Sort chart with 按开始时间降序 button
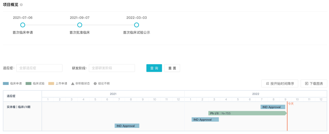This screenshot has width=329, height=134. [x=280, y=83]
